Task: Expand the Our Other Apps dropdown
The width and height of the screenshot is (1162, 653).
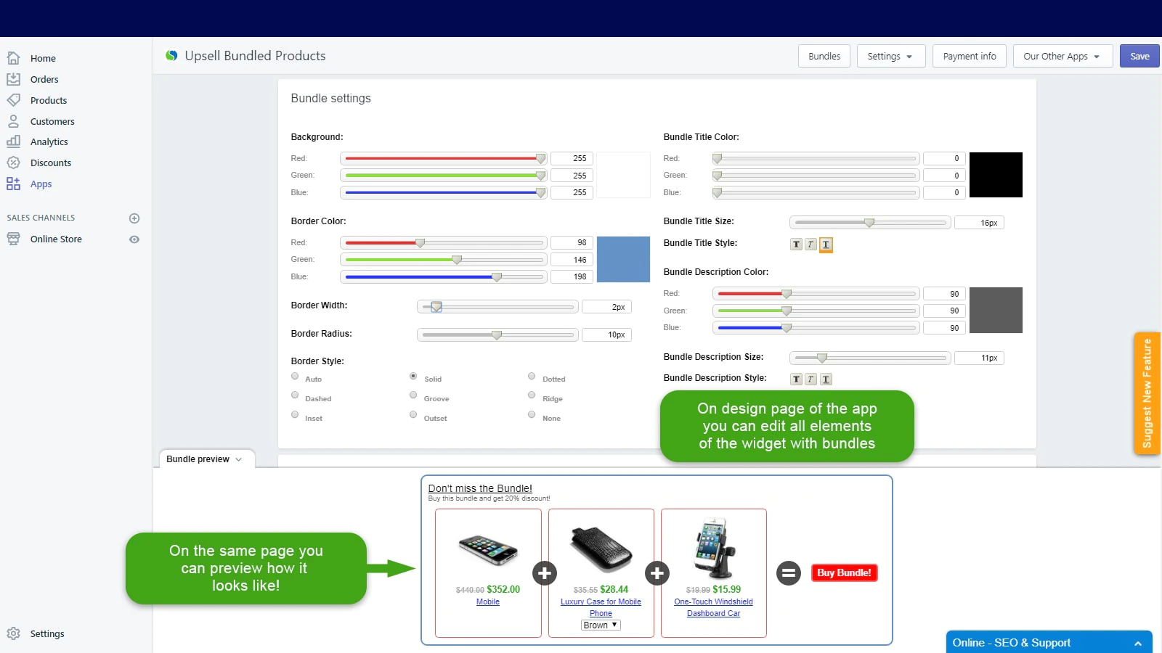Action: coord(1062,57)
